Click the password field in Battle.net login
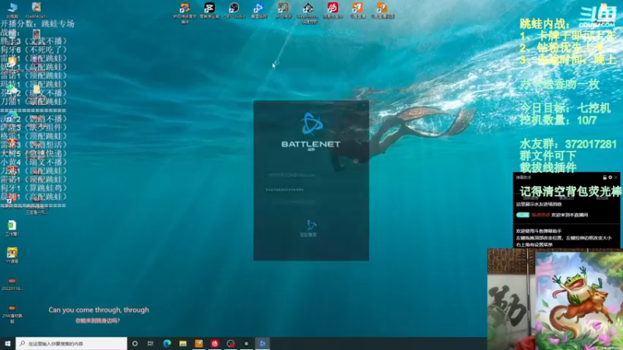623x350 pixels. (311, 190)
